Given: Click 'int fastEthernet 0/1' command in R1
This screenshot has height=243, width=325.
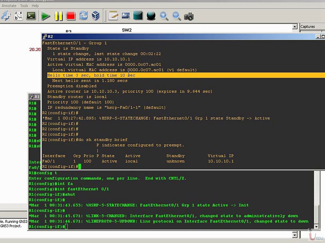Looking at the screenshot, I should click(83, 189).
